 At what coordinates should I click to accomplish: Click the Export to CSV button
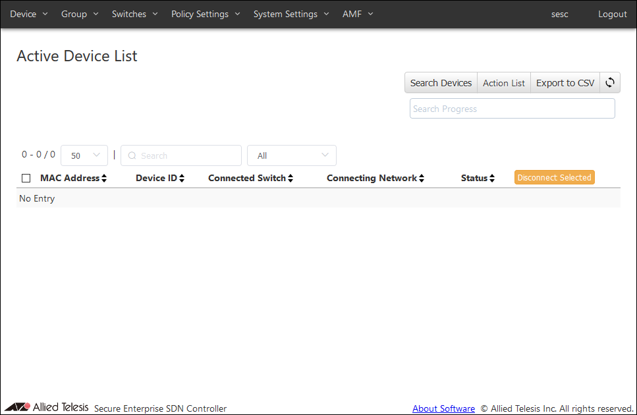(x=565, y=83)
